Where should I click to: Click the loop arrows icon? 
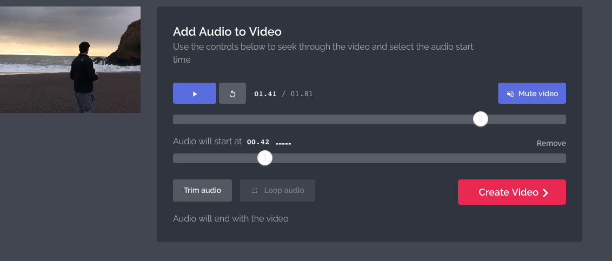click(255, 191)
